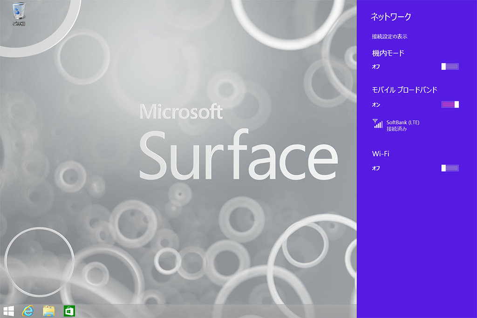Click the オフ state under Wi-Fi

(x=376, y=168)
